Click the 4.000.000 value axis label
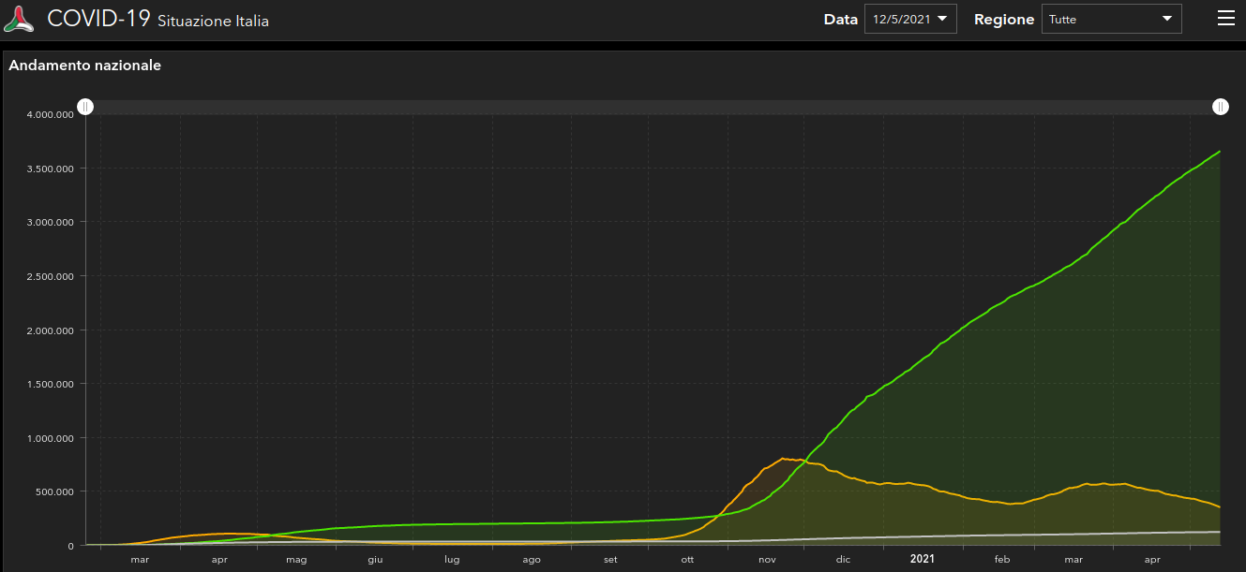This screenshot has width=1246, height=572. [51, 115]
